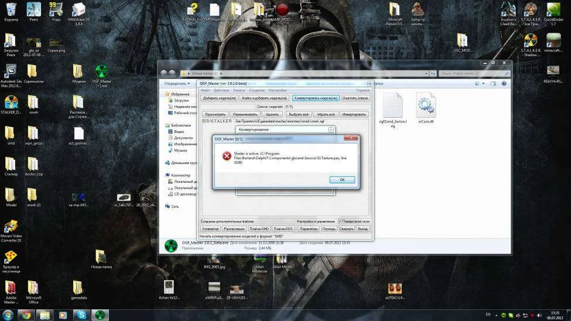The image size is (571, 321).
Task: Click the volume icon in system tray
Action: (x=539, y=315)
